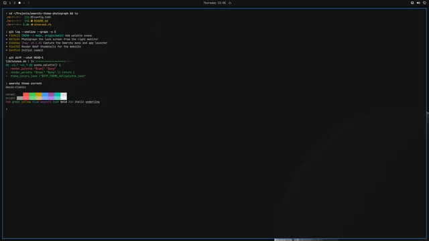The image size is (429, 241).
Task: Open the rightmost top bar tray icon
Action: pos(424,3)
